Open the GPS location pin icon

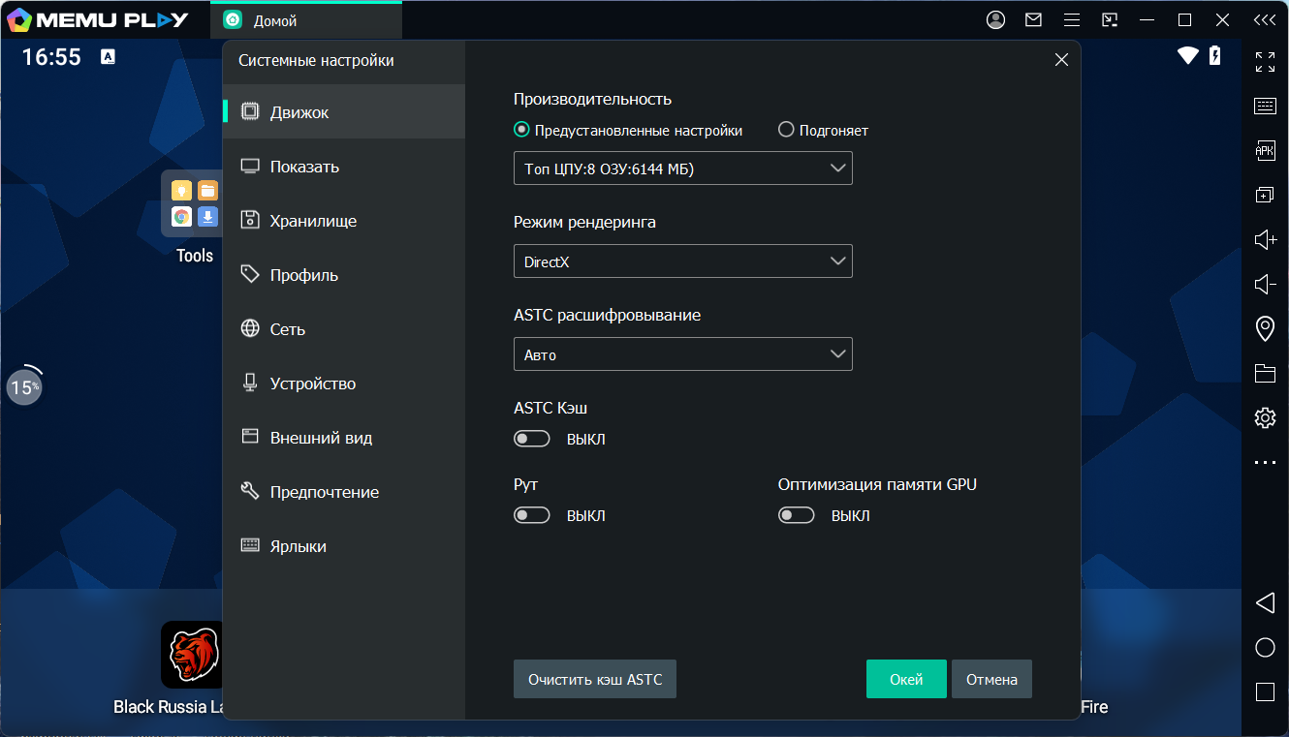pos(1265,328)
